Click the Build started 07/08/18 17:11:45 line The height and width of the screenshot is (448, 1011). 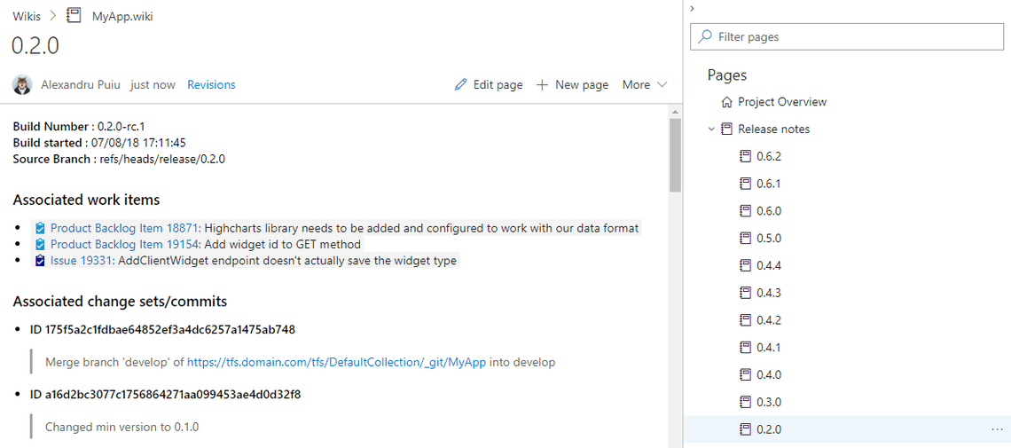click(99, 143)
